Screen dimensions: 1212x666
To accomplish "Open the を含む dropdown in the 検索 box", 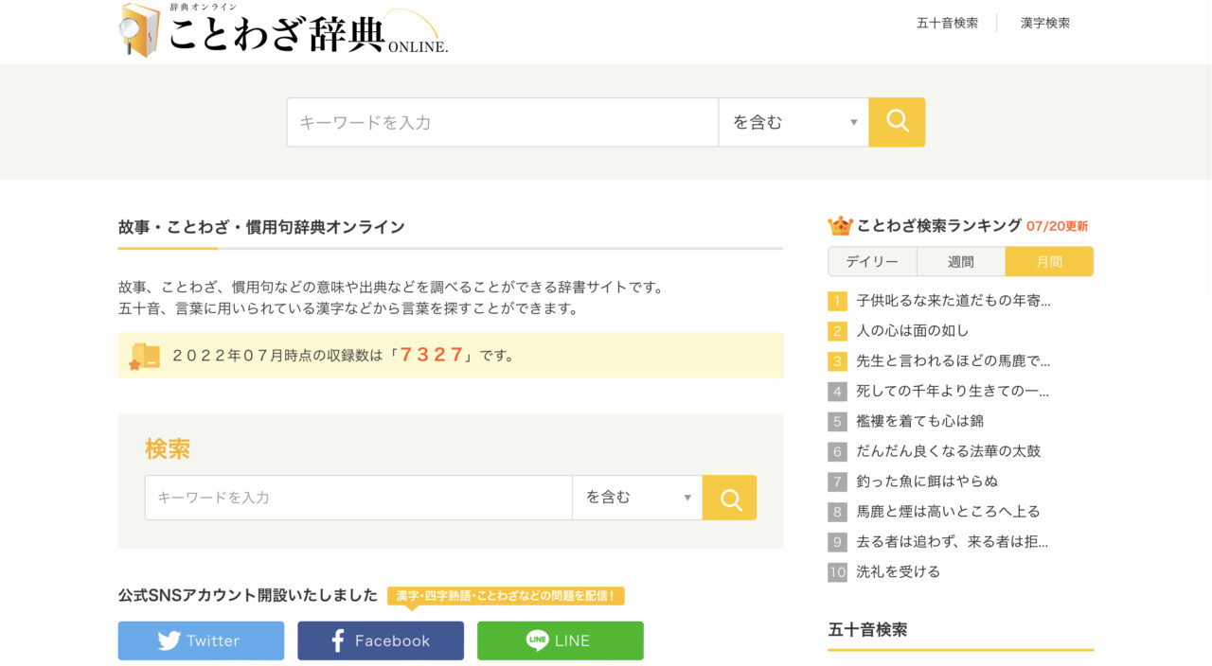I will [x=636, y=497].
